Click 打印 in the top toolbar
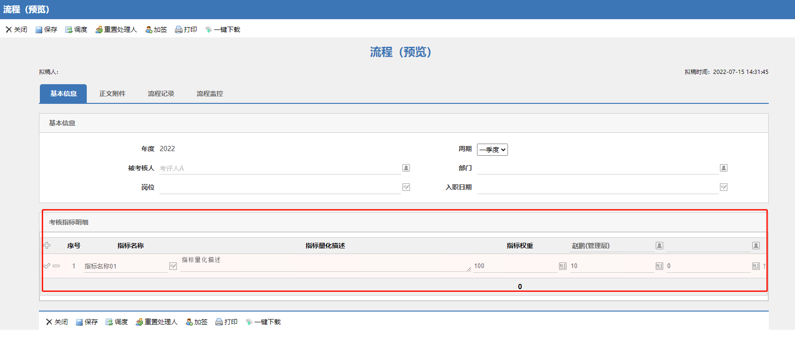 tap(186, 29)
